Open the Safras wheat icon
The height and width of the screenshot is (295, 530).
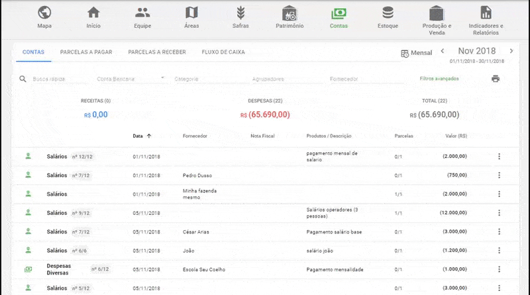tap(240, 13)
